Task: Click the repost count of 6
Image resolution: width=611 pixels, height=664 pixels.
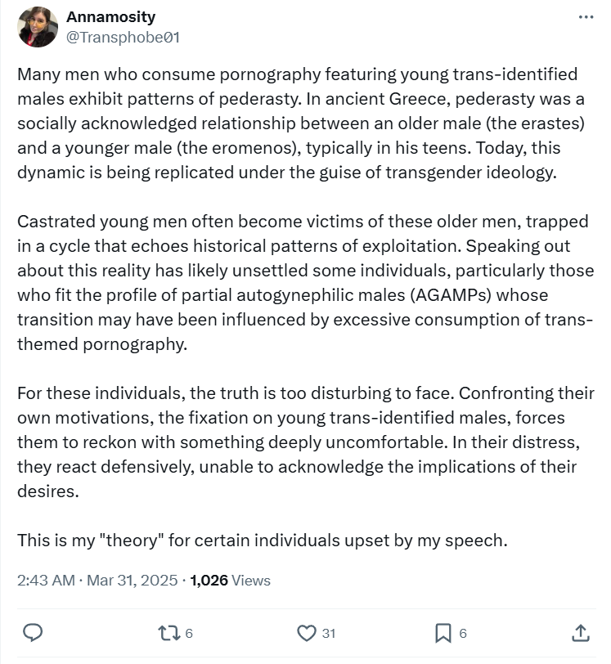Action: [189, 633]
